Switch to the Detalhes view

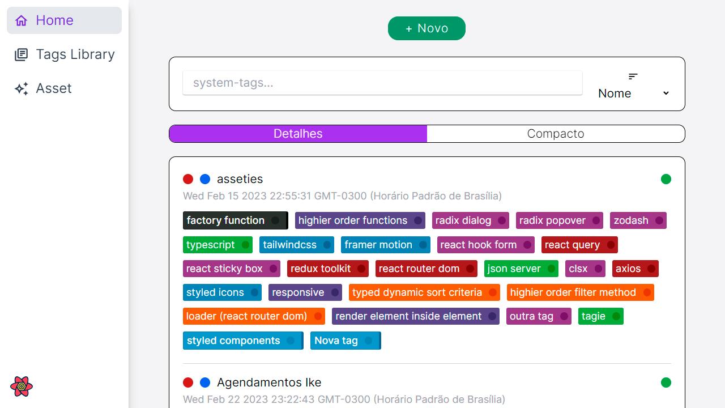298,134
